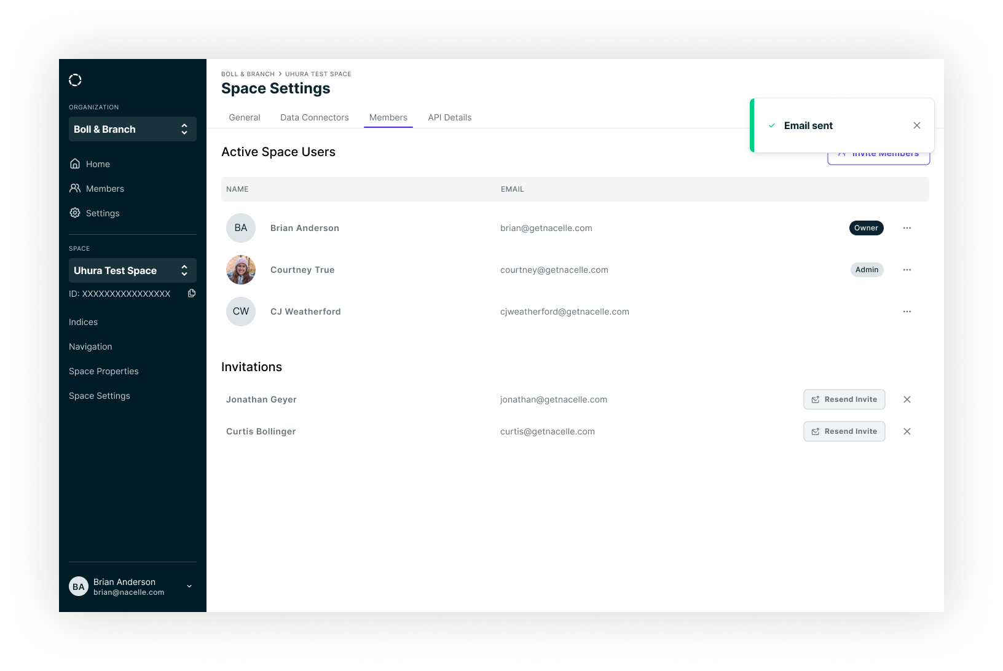Open the Boll & Branch organization dropdown
Viewport: 1003px width, 671px height.
point(133,129)
